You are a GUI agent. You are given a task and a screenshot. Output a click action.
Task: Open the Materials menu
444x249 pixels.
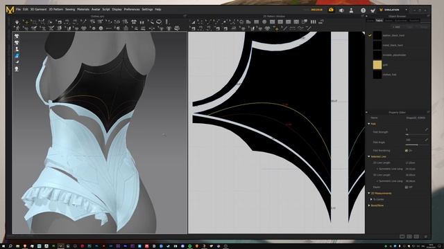tap(83, 9)
